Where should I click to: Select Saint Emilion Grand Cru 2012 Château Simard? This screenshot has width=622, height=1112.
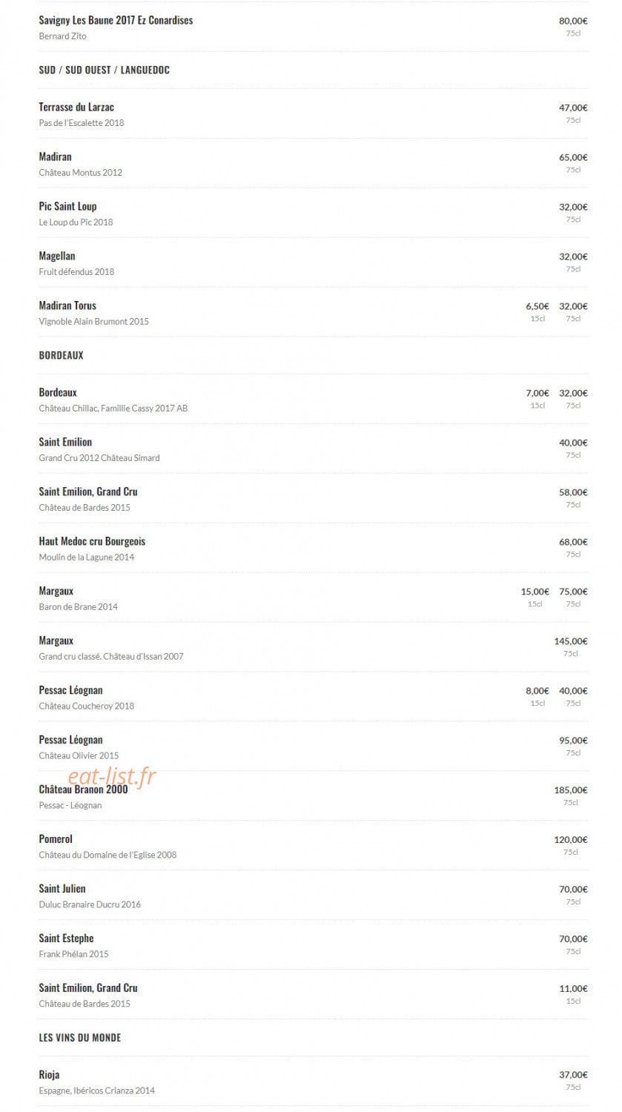pyautogui.click(x=313, y=449)
